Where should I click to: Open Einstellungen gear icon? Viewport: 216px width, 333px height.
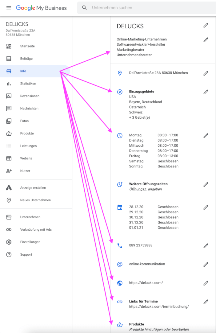pos(9,242)
